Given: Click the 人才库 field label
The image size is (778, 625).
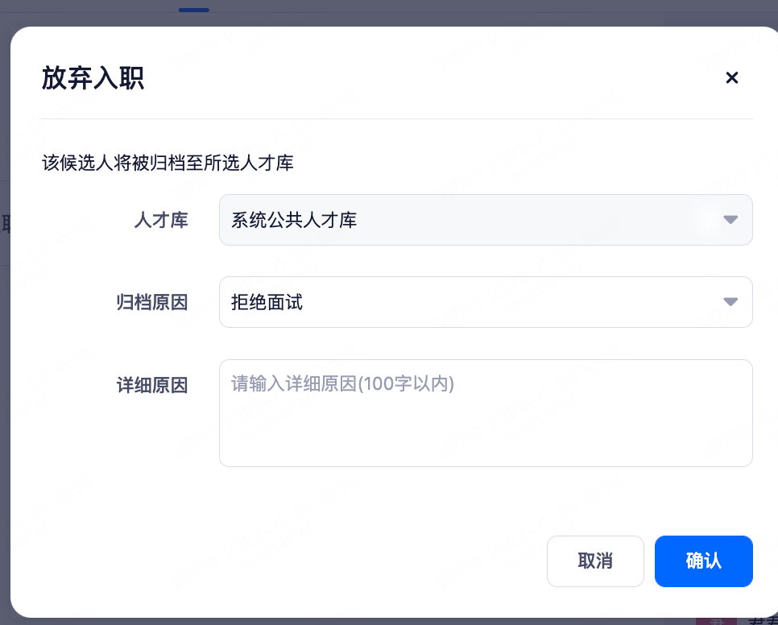Looking at the screenshot, I should 161,219.
